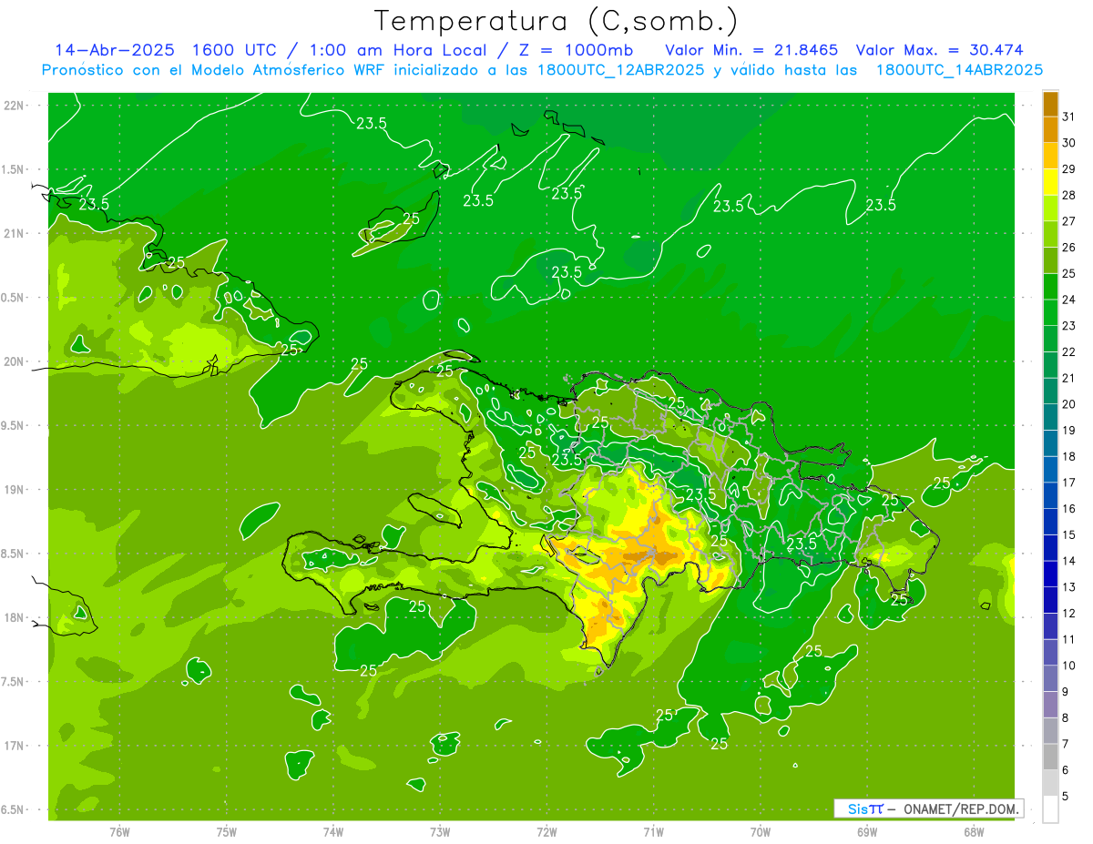
Task: Click the "5" value on color legend
Action: 1066,797
